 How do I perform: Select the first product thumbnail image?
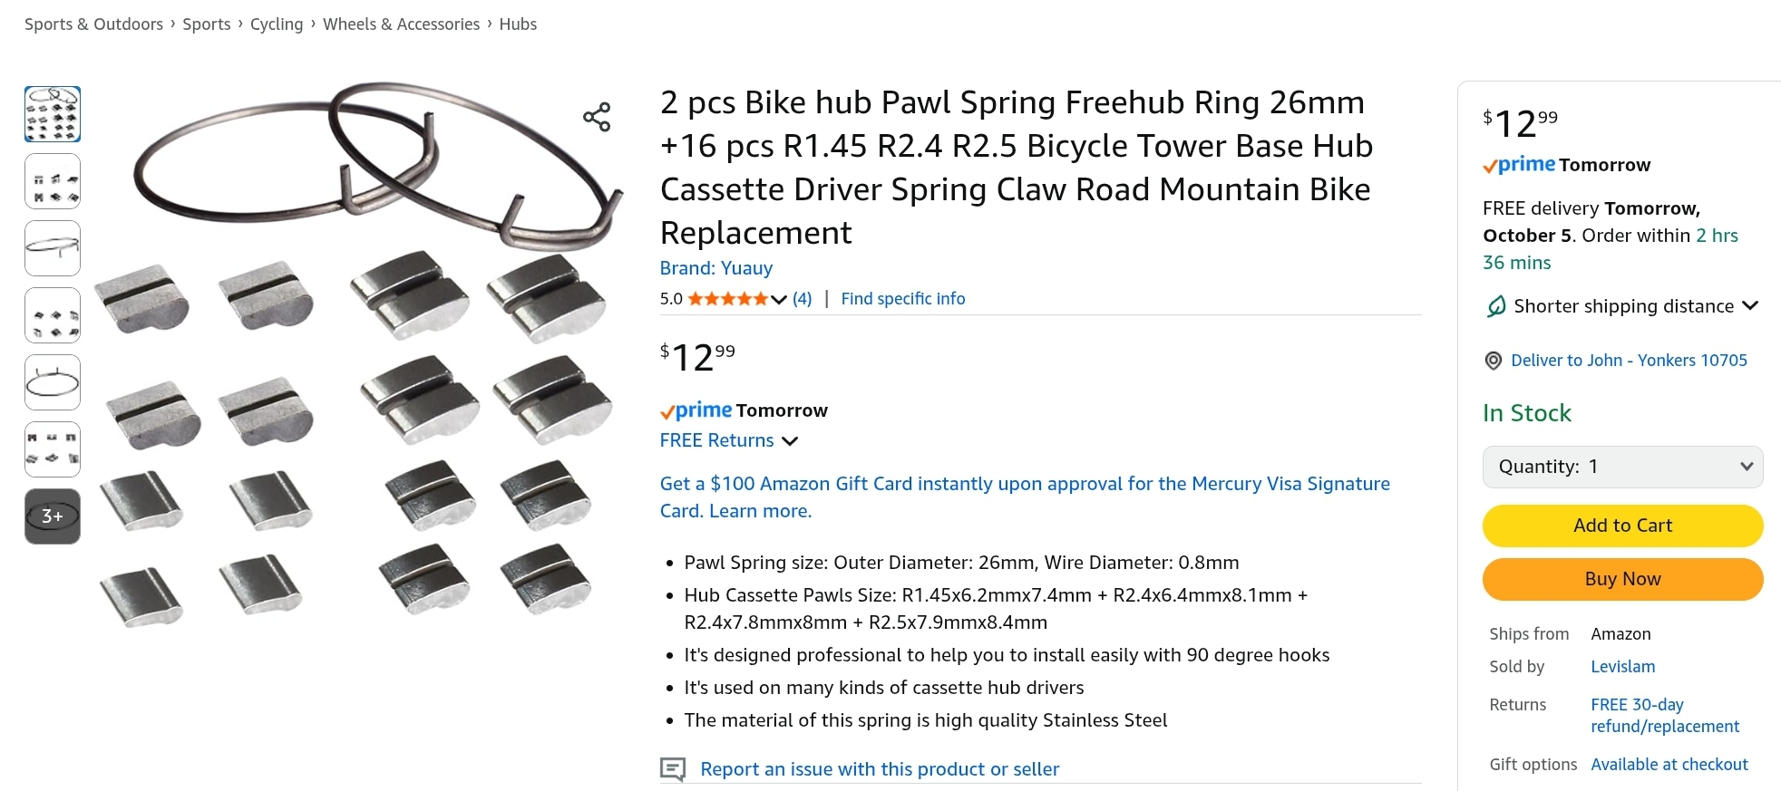(x=53, y=114)
